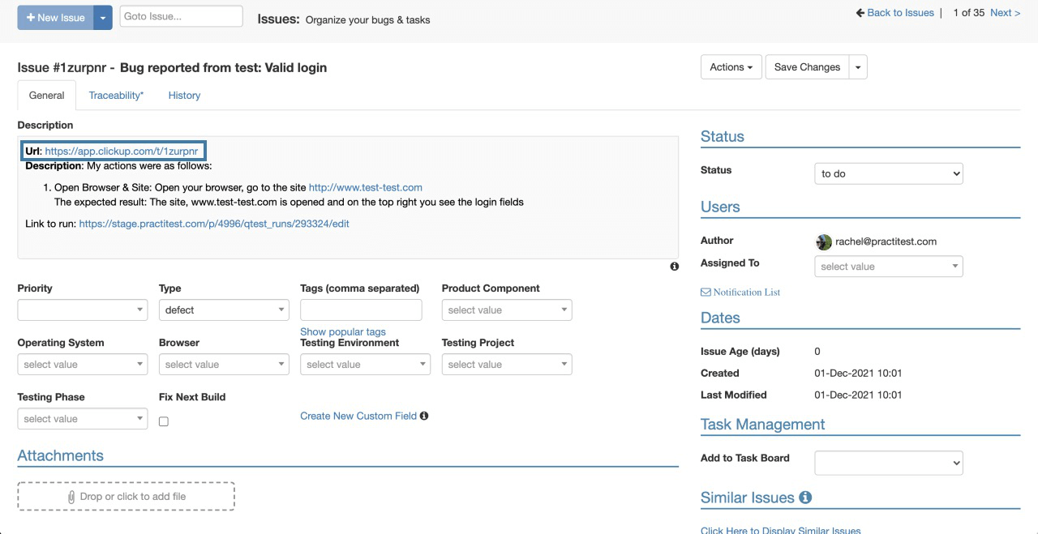Open the History tab

[184, 95]
